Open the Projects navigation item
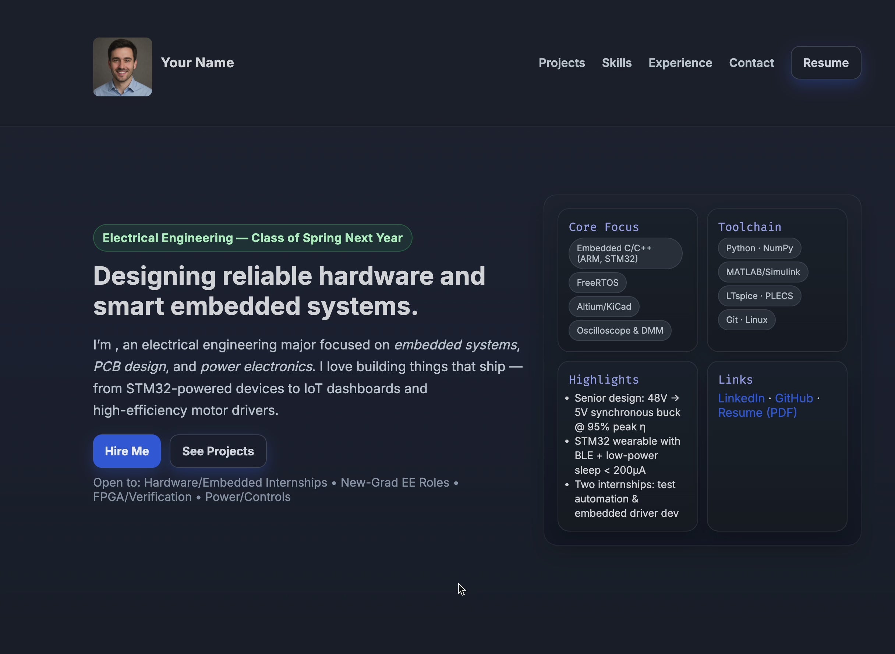This screenshot has height=654, width=895. (x=562, y=63)
